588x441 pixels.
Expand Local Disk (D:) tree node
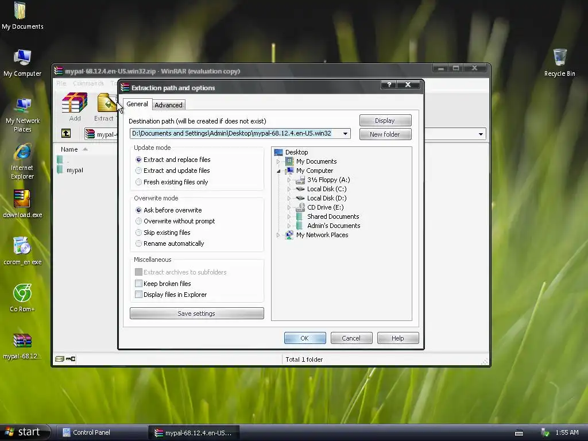pyautogui.click(x=289, y=198)
